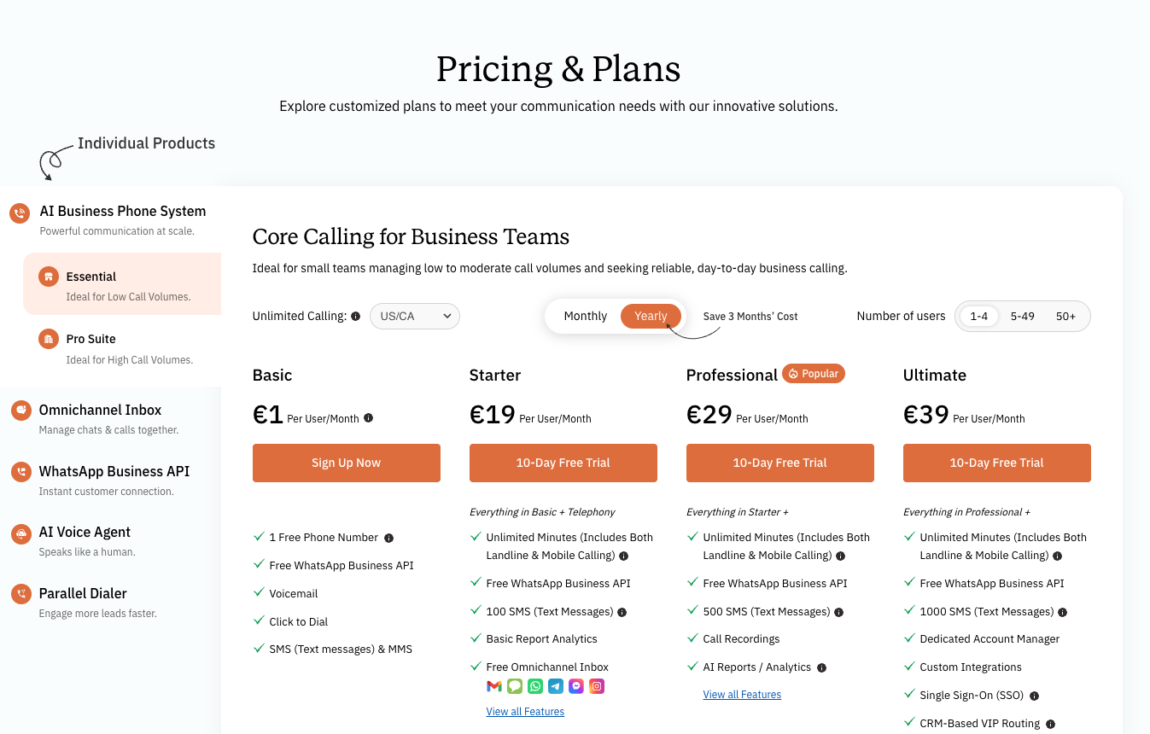1150x734 pixels.
Task: Open View all Features under Professional
Action: 742,695
